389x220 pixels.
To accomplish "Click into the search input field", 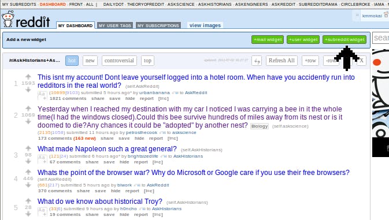I will (380, 38).
